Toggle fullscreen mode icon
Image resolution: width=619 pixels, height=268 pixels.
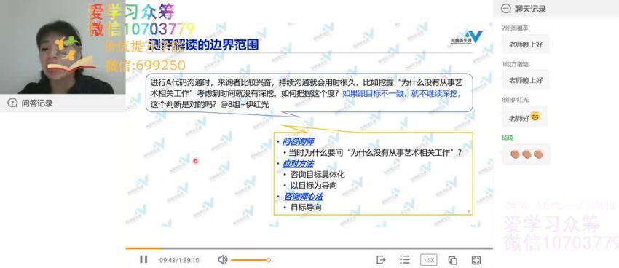point(476,260)
